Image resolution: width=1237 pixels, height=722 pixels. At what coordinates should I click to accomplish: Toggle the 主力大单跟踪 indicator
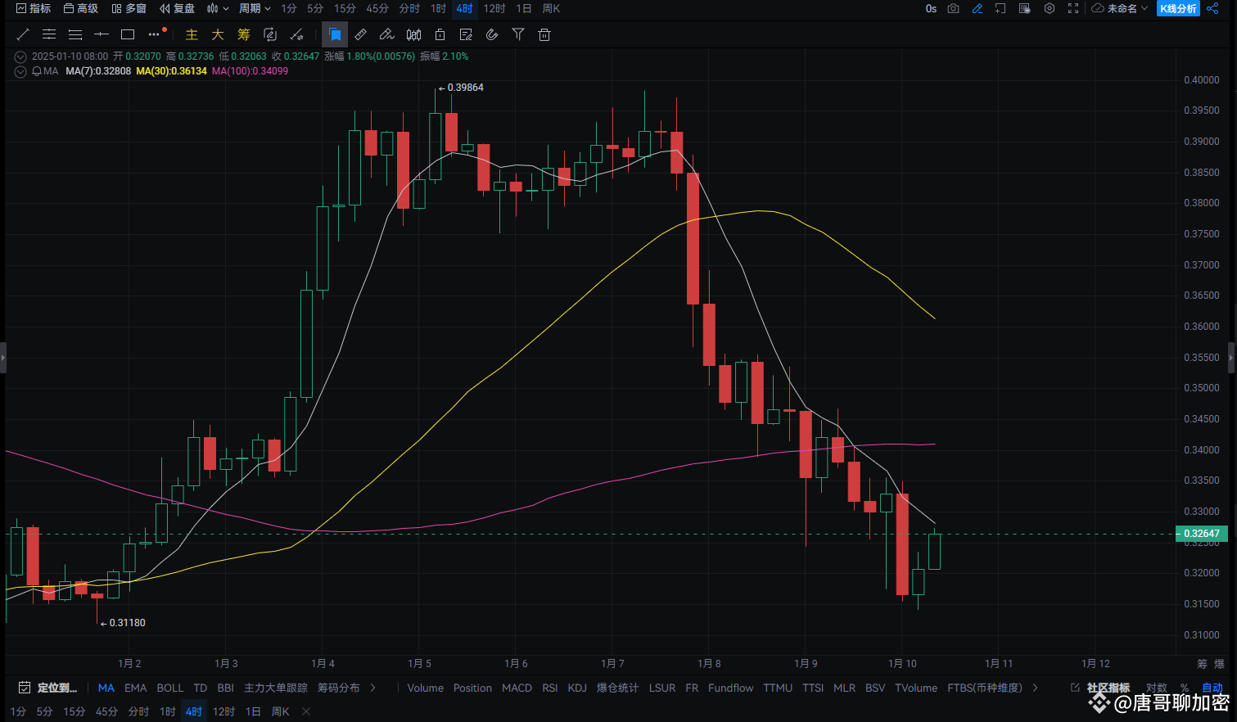pyautogui.click(x=276, y=688)
